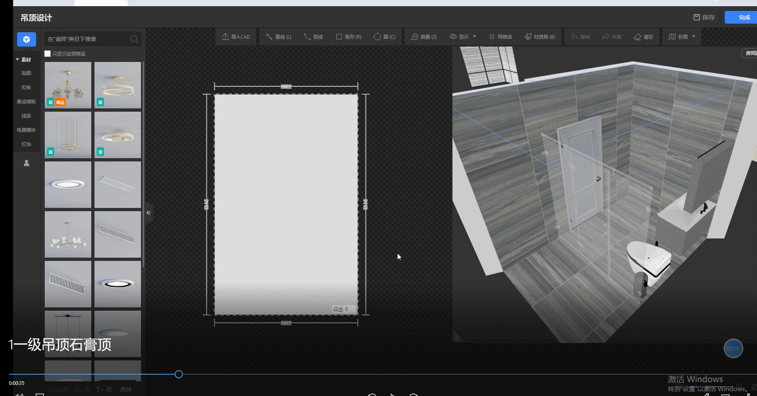Open the 彩图 view mode dropdown
This screenshot has height=396, width=757.
682,37
